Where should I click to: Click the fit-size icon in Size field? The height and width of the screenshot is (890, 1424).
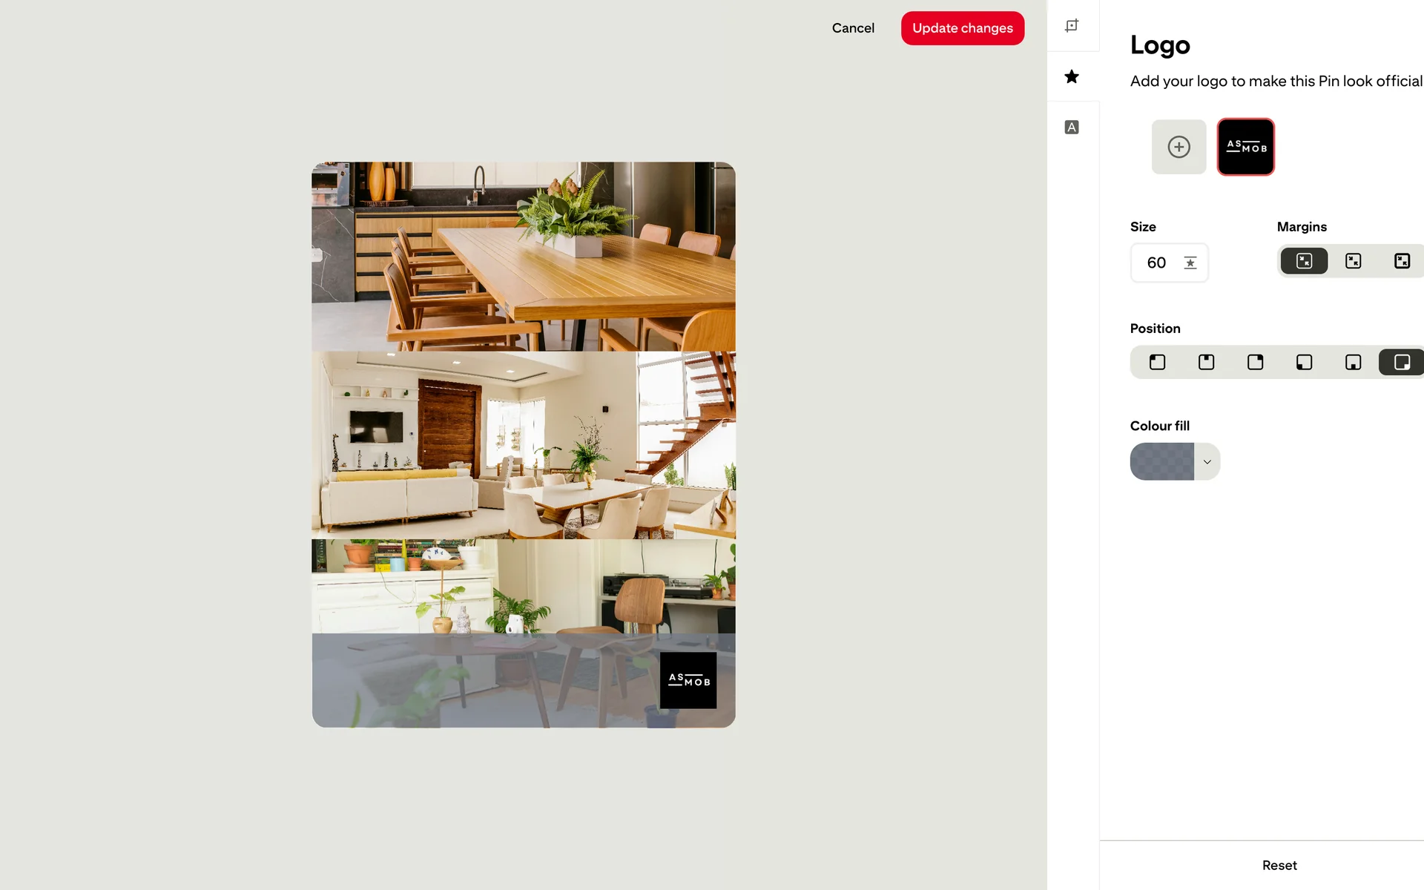1190,263
